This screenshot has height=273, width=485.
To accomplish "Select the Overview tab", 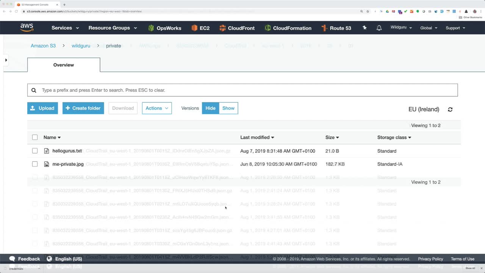I will click(x=64, y=65).
